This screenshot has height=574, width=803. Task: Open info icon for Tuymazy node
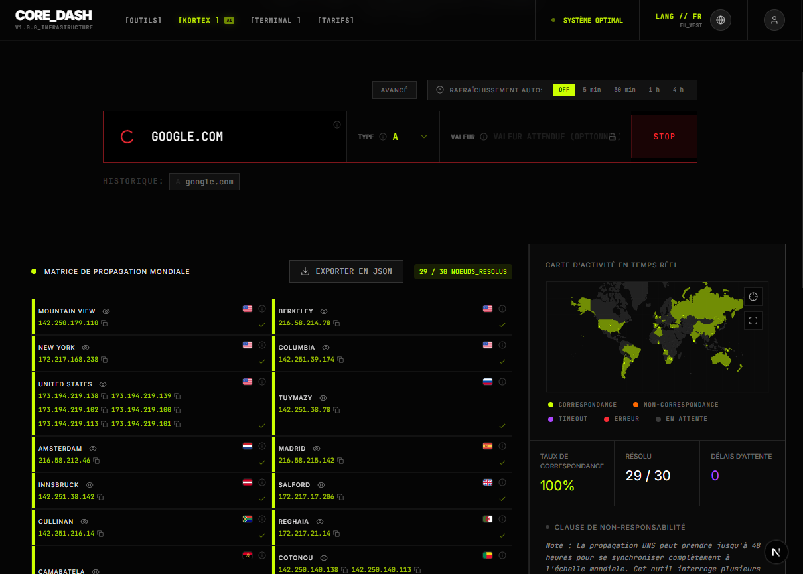click(x=502, y=382)
